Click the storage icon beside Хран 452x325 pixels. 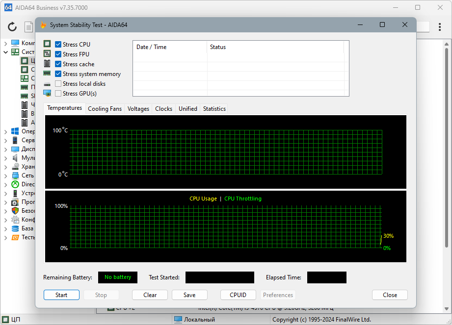click(x=15, y=167)
